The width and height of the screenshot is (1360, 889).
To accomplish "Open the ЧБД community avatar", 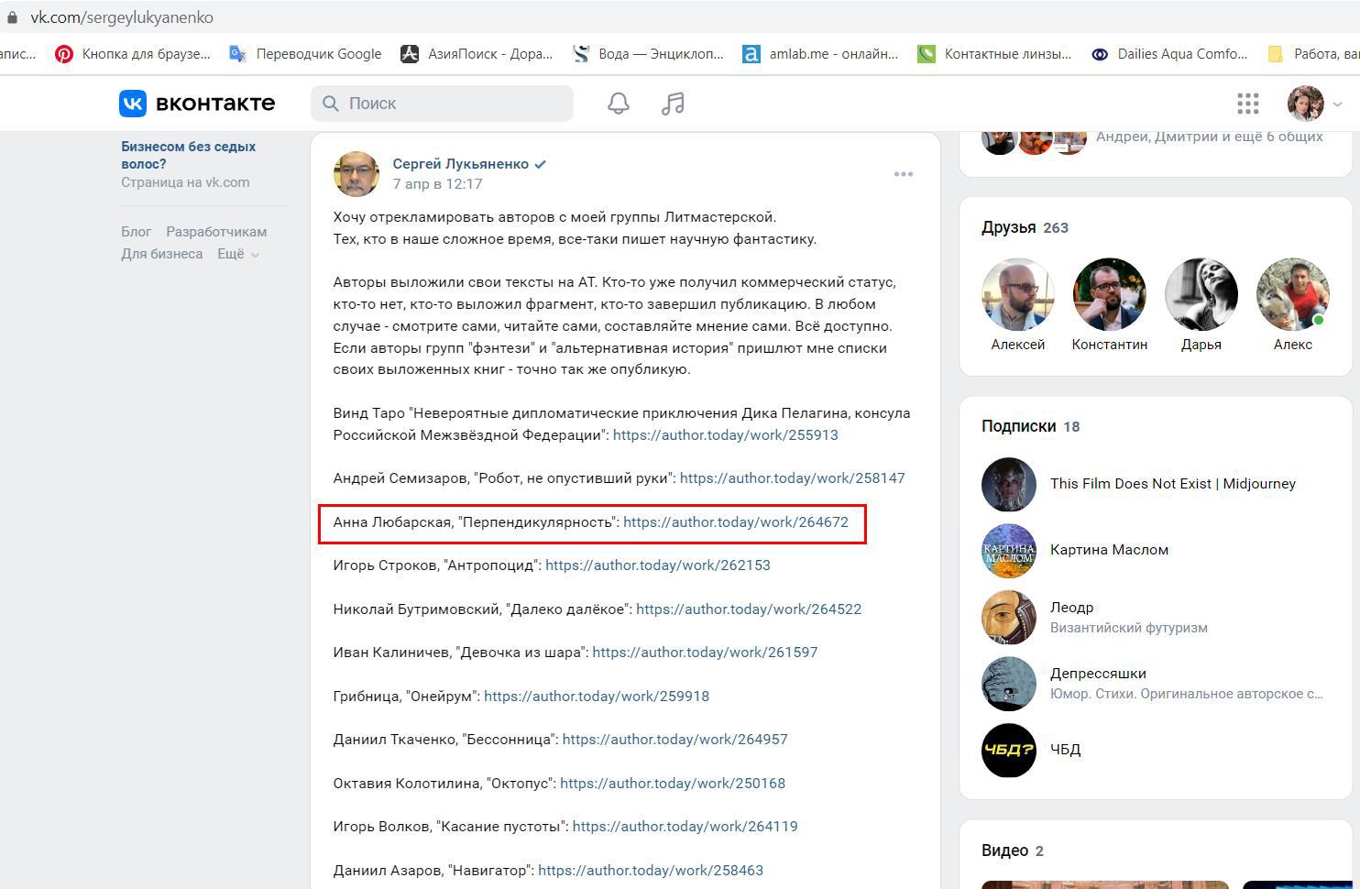I will point(1008,750).
